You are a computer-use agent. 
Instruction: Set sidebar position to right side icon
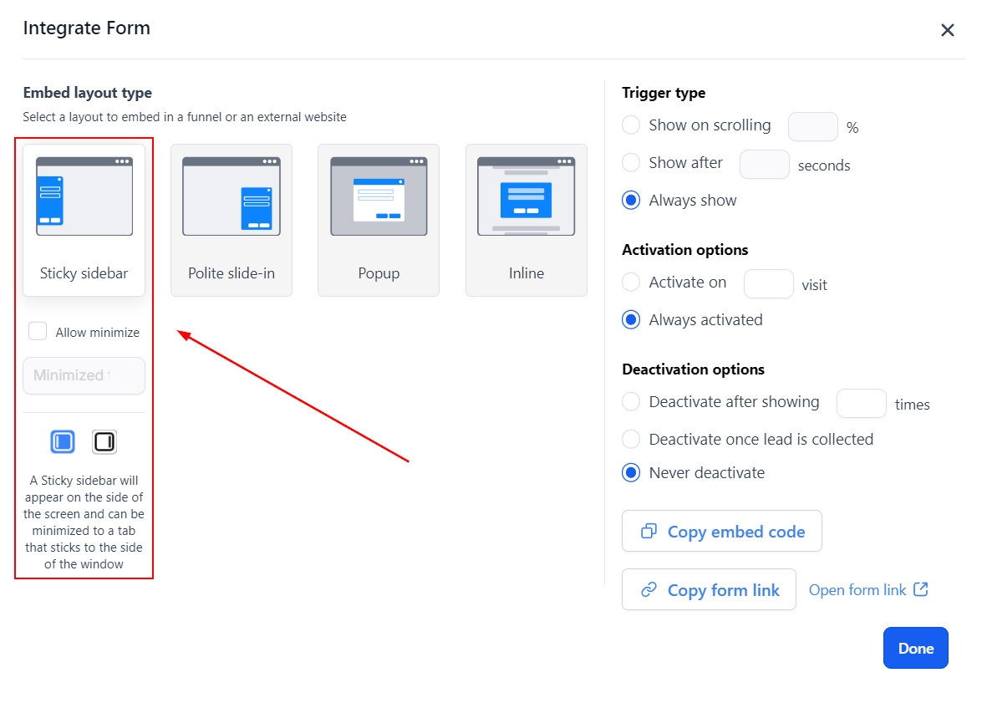click(x=104, y=442)
